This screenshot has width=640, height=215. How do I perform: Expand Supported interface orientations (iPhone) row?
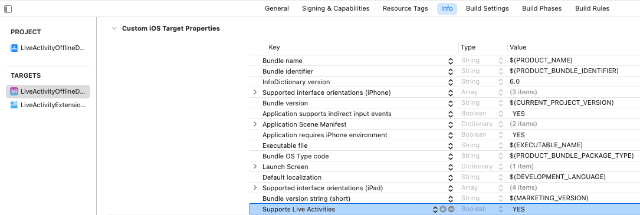click(x=255, y=92)
